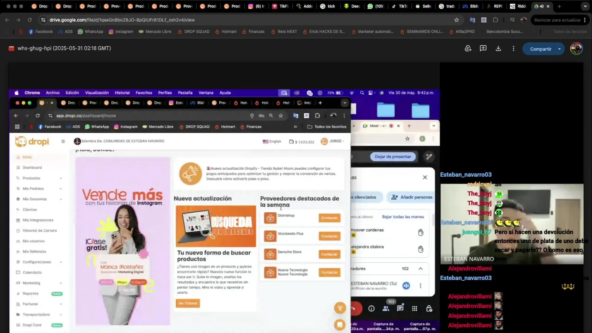Open the extensions puzzle icon in Chrome
Viewport: 592px width, 333px height.
coord(495,20)
